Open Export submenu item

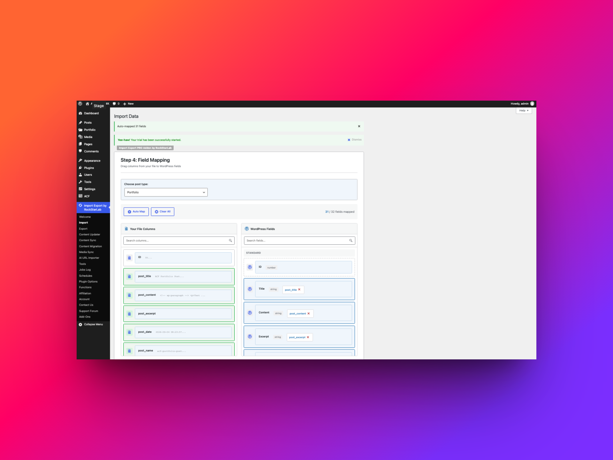pos(83,229)
